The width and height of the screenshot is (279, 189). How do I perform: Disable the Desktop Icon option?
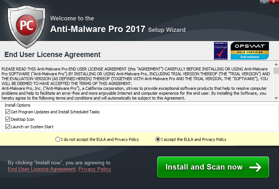pyautogui.click(x=7, y=119)
